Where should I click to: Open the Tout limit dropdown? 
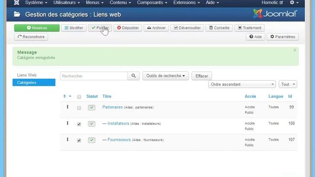[288, 84]
